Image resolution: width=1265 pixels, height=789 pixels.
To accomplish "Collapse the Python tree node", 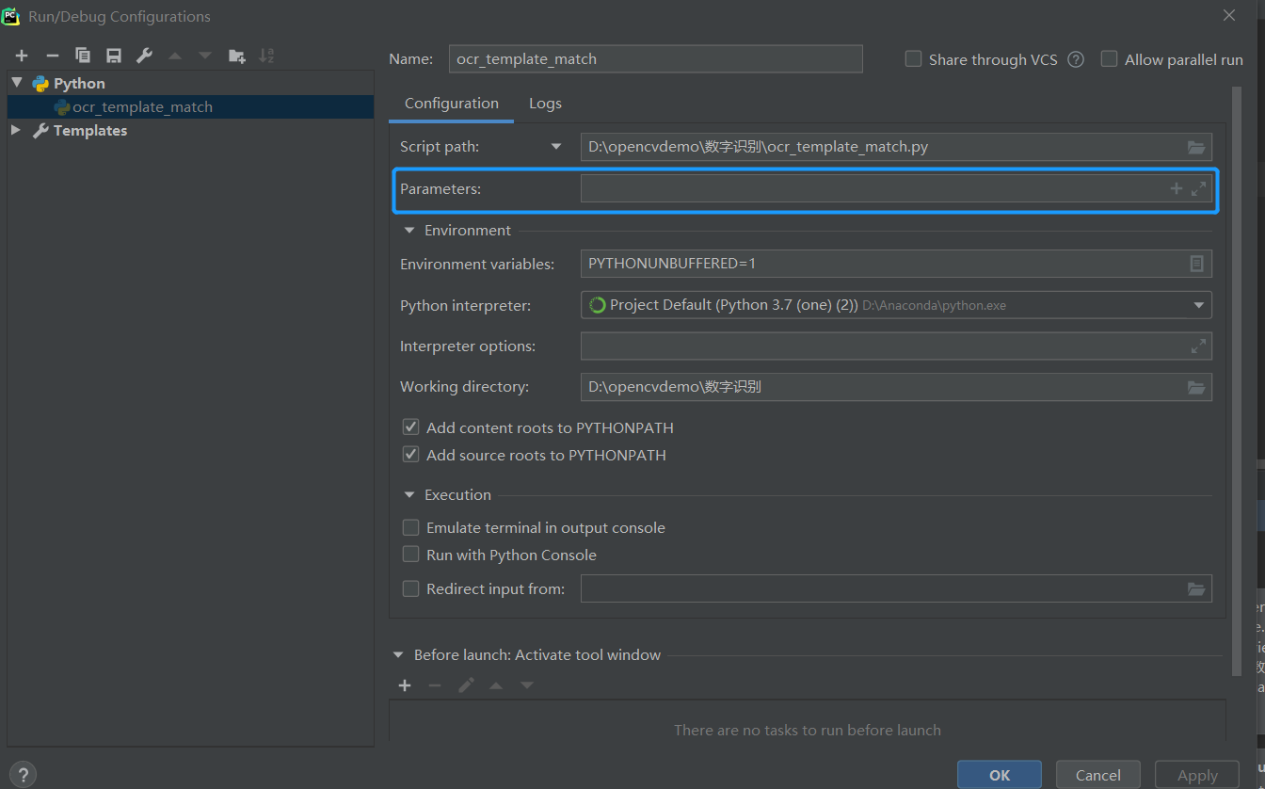I will [17, 83].
